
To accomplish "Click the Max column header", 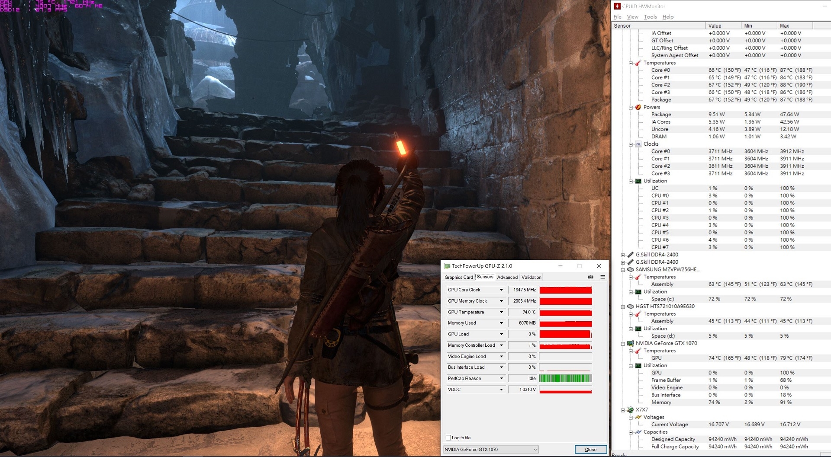I will coord(795,26).
